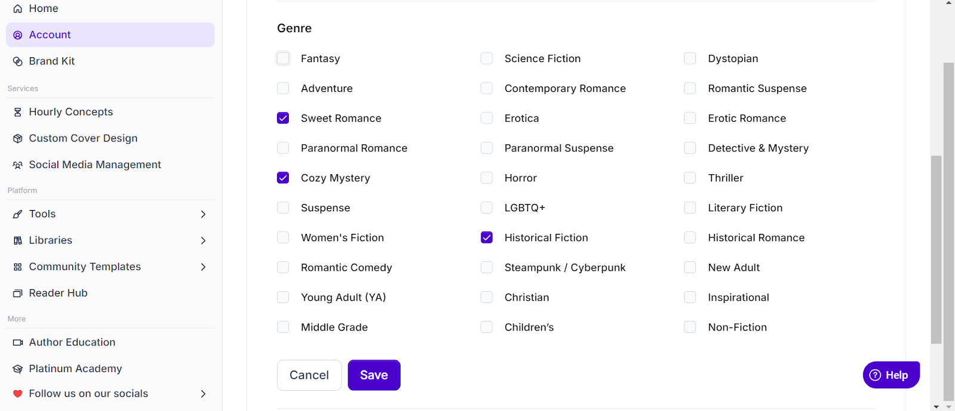Click the Brand Kit palette icon
The width and height of the screenshot is (955, 411).
click(18, 61)
